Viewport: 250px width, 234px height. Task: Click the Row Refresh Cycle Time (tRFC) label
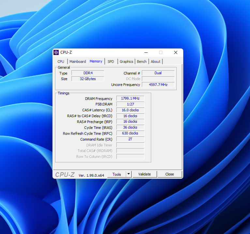pos(88,133)
